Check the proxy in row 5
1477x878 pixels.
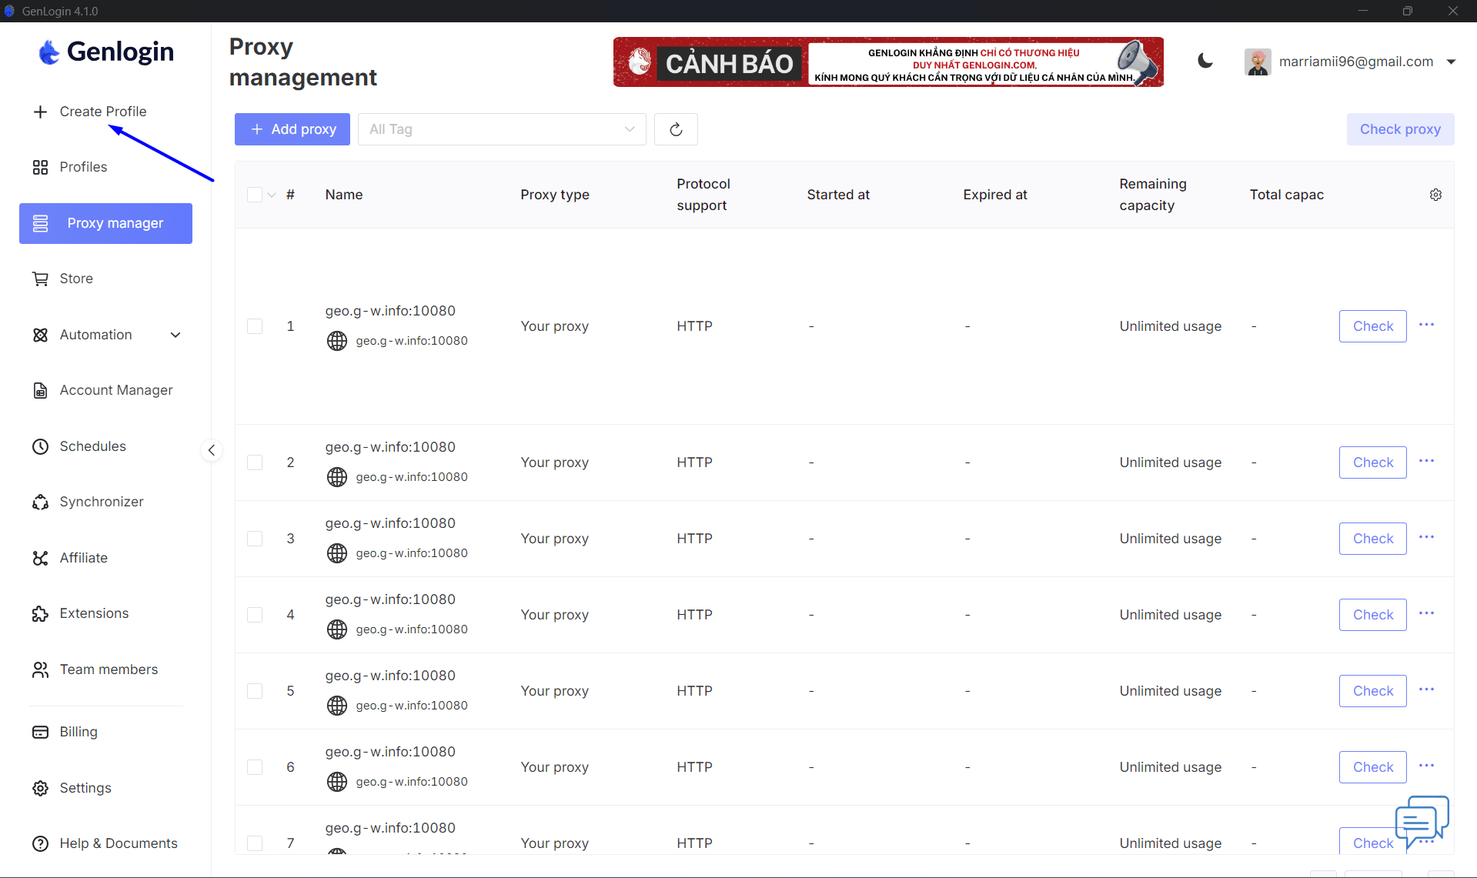point(1372,691)
